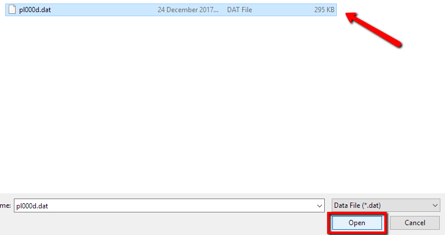Open the Data File (*.dat) type filter

pos(385,205)
